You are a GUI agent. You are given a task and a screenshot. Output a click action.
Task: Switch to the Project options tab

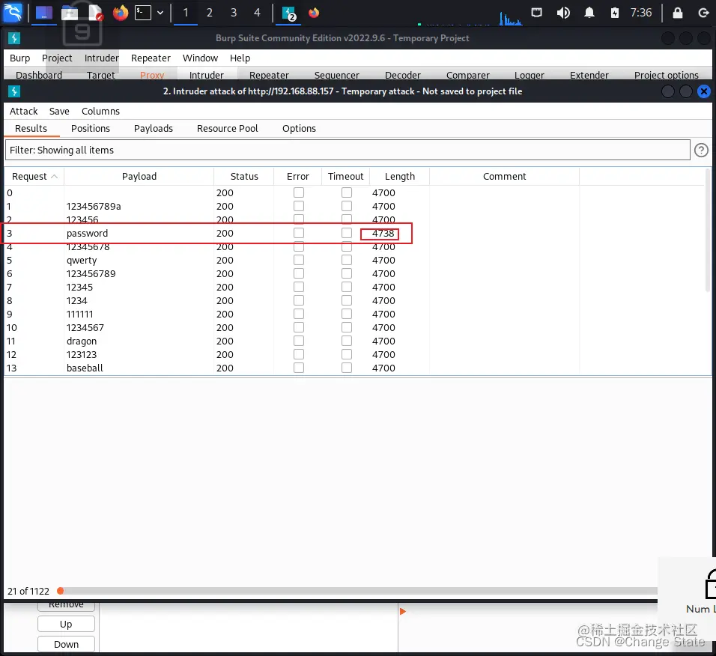(667, 75)
